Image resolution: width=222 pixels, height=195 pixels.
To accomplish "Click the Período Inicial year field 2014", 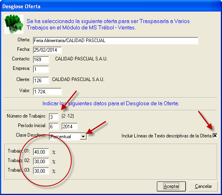I will tap(69, 126).
